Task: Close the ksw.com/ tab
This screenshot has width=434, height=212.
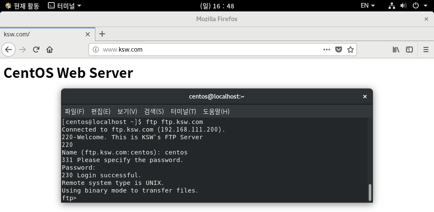Action: click(87, 34)
